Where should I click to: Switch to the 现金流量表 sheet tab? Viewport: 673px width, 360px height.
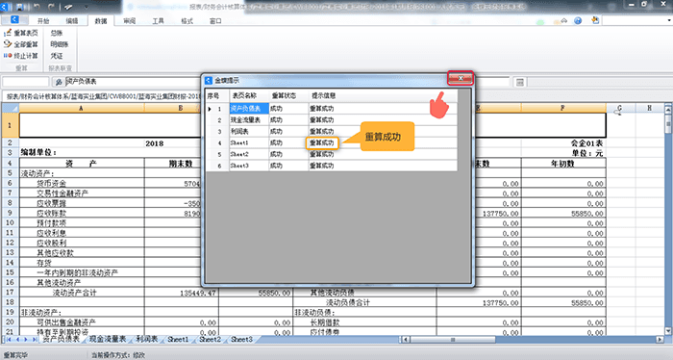[108, 340]
